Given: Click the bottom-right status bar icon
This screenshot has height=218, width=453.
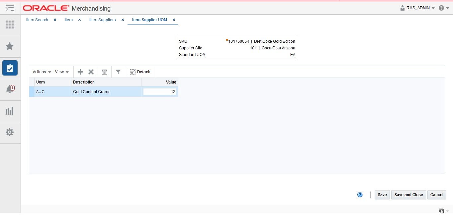Looking at the screenshot, I should (x=441, y=211).
